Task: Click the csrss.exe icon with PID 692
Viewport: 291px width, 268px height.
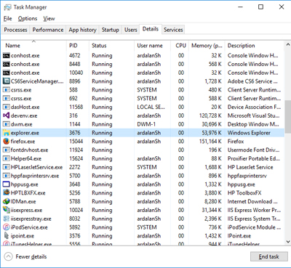Action: (x=6, y=99)
